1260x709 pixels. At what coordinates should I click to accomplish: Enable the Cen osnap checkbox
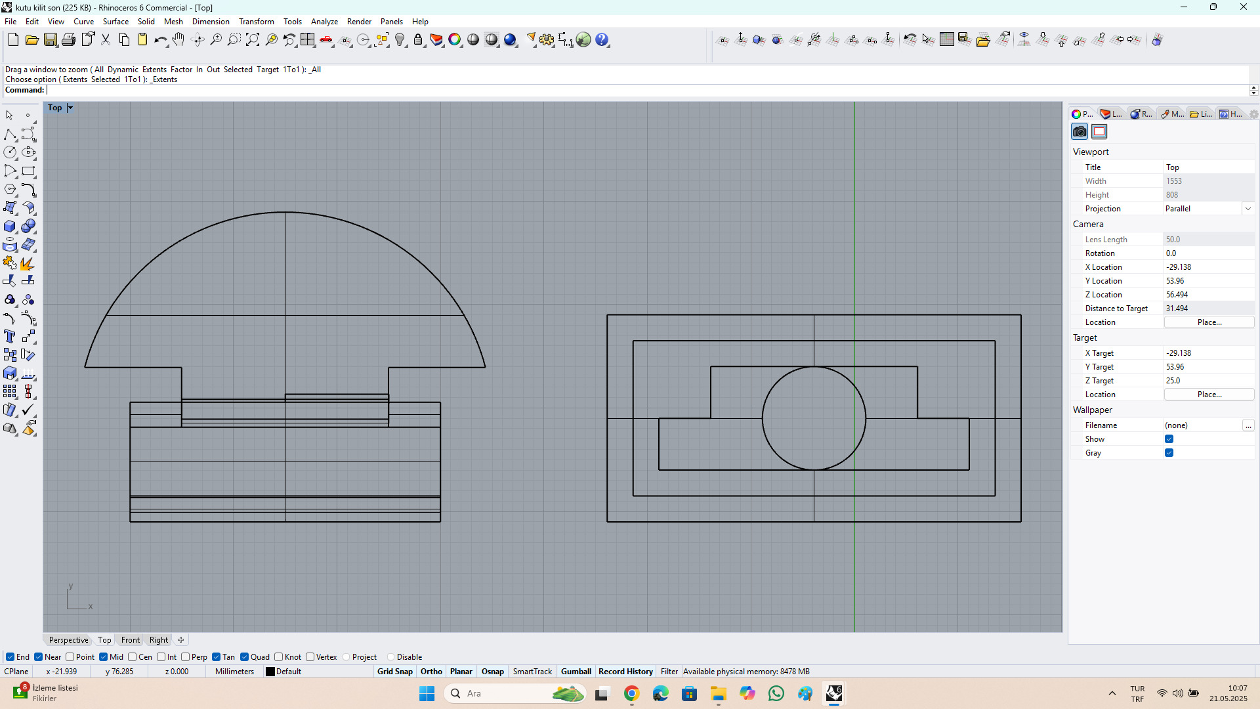tap(133, 657)
